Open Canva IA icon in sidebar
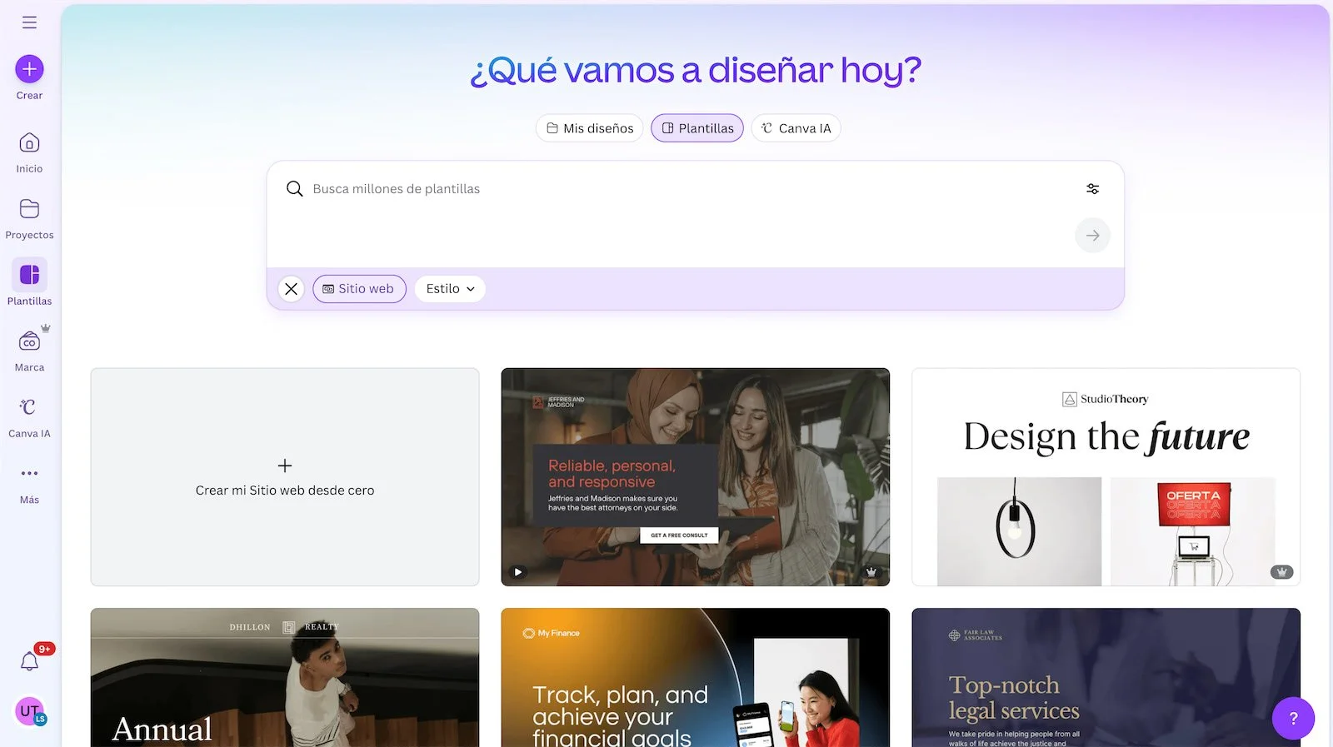1333x747 pixels. pos(29,406)
